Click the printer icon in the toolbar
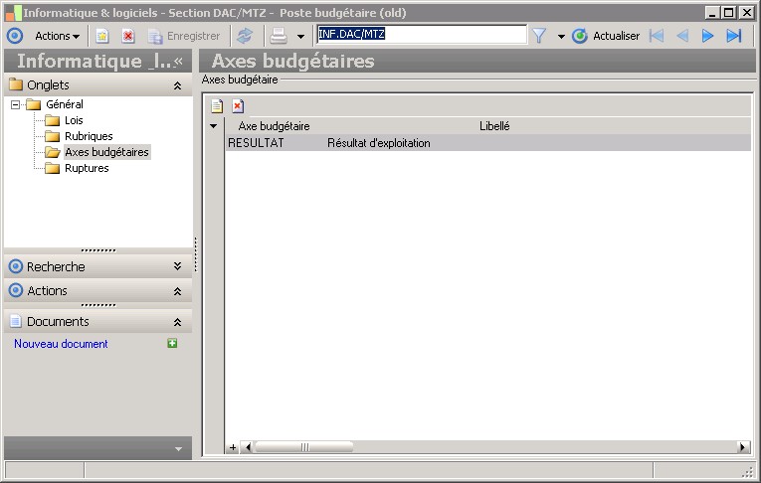The height and width of the screenshot is (483, 761). click(279, 36)
